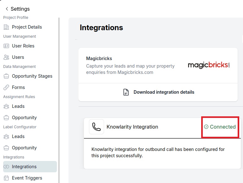The height and width of the screenshot is (183, 243).
Task: Click the sidebar vertical scrollbar
Action: (59, 100)
